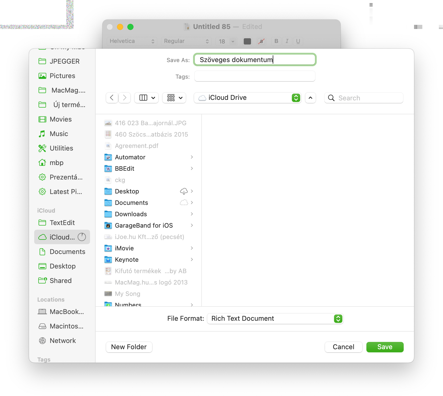
Task: Click the Documents dotted cloud status icon
Action: tap(184, 203)
